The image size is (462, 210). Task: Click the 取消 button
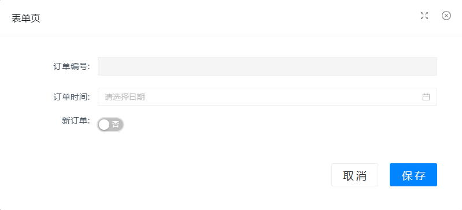354,175
